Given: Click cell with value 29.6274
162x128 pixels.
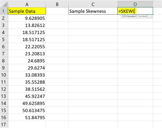Looking at the screenshot, I should [x=27, y=68].
